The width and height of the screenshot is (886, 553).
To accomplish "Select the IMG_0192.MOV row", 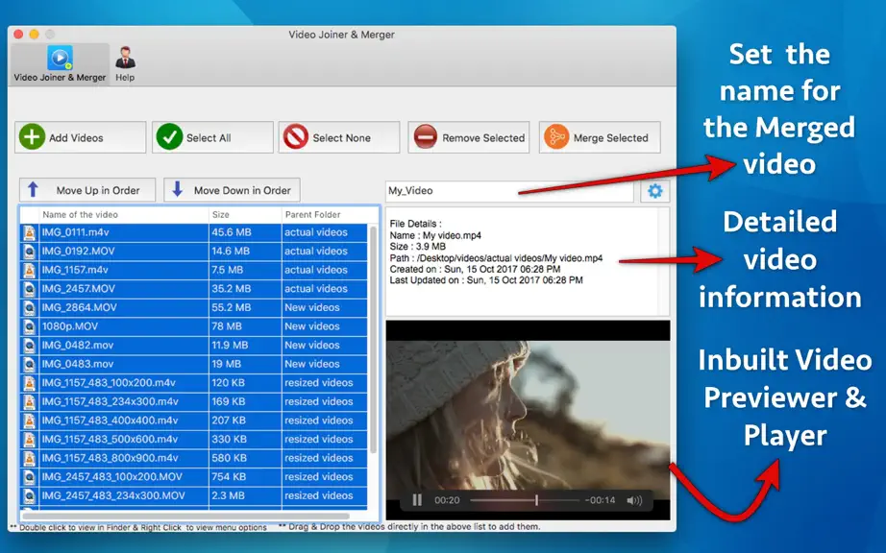I will click(194, 252).
